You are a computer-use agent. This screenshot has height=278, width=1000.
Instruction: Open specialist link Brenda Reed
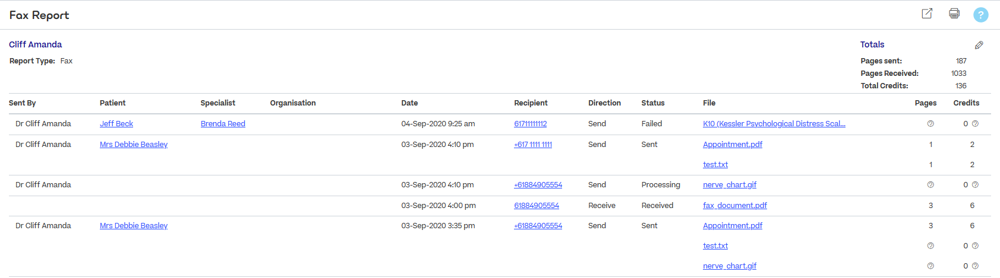coord(223,124)
